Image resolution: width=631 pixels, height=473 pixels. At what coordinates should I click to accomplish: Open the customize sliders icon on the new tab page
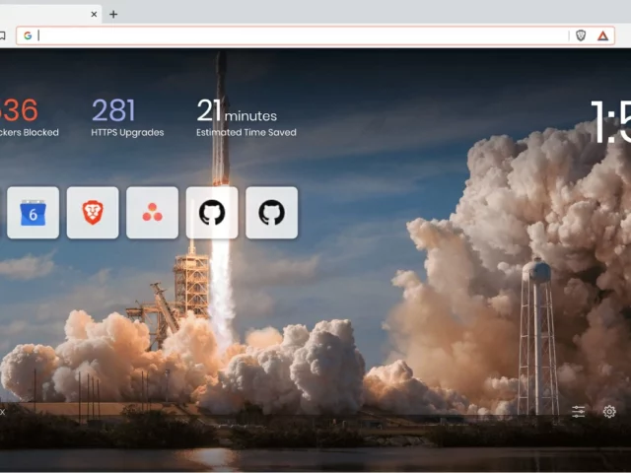(579, 412)
